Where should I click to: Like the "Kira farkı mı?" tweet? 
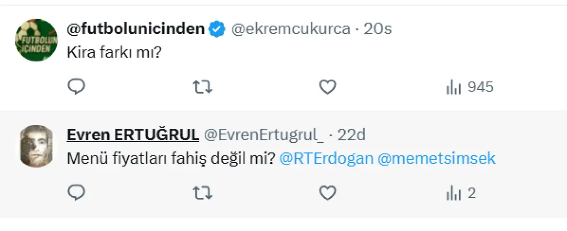pos(328,87)
